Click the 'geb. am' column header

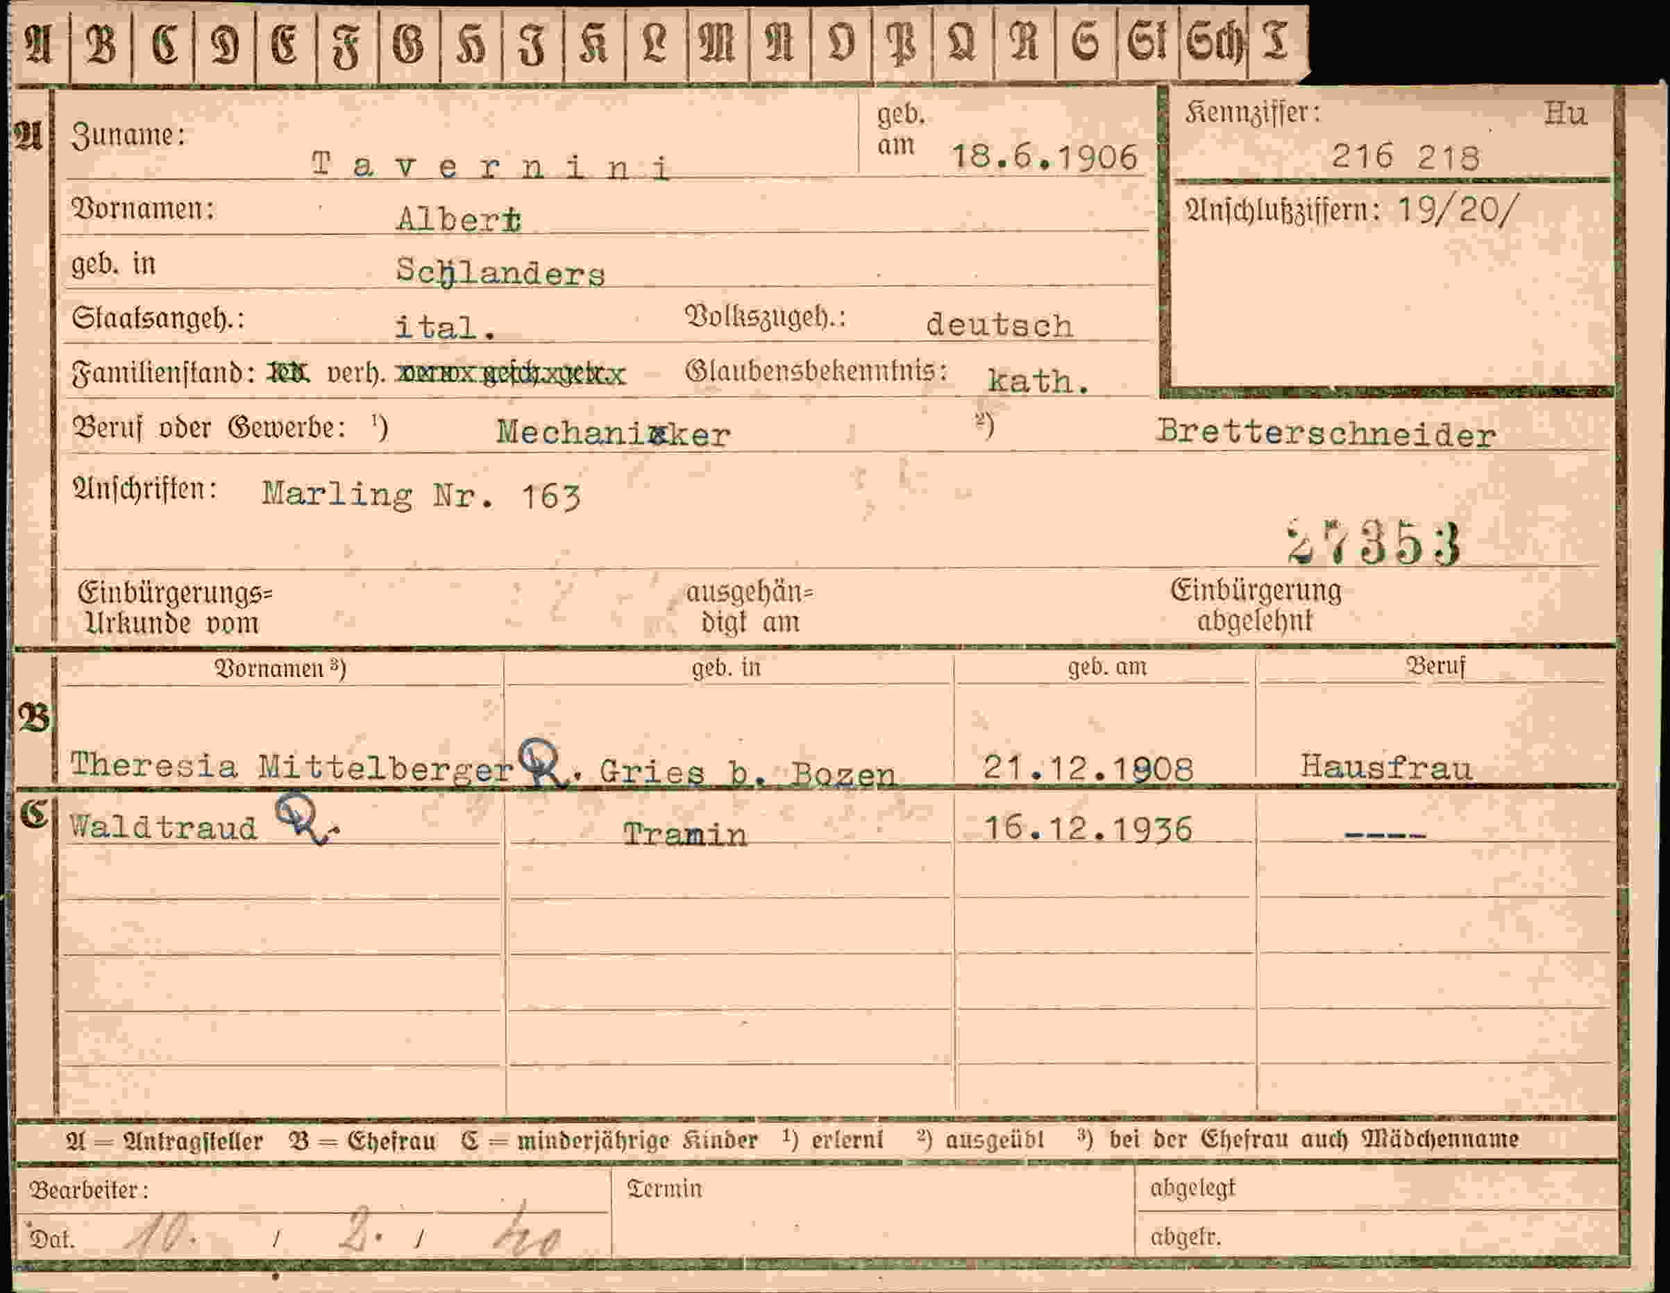pyautogui.click(x=1107, y=667)
